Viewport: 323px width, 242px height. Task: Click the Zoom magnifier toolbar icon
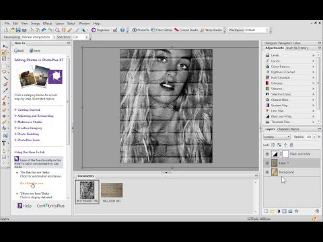[57, 30]
